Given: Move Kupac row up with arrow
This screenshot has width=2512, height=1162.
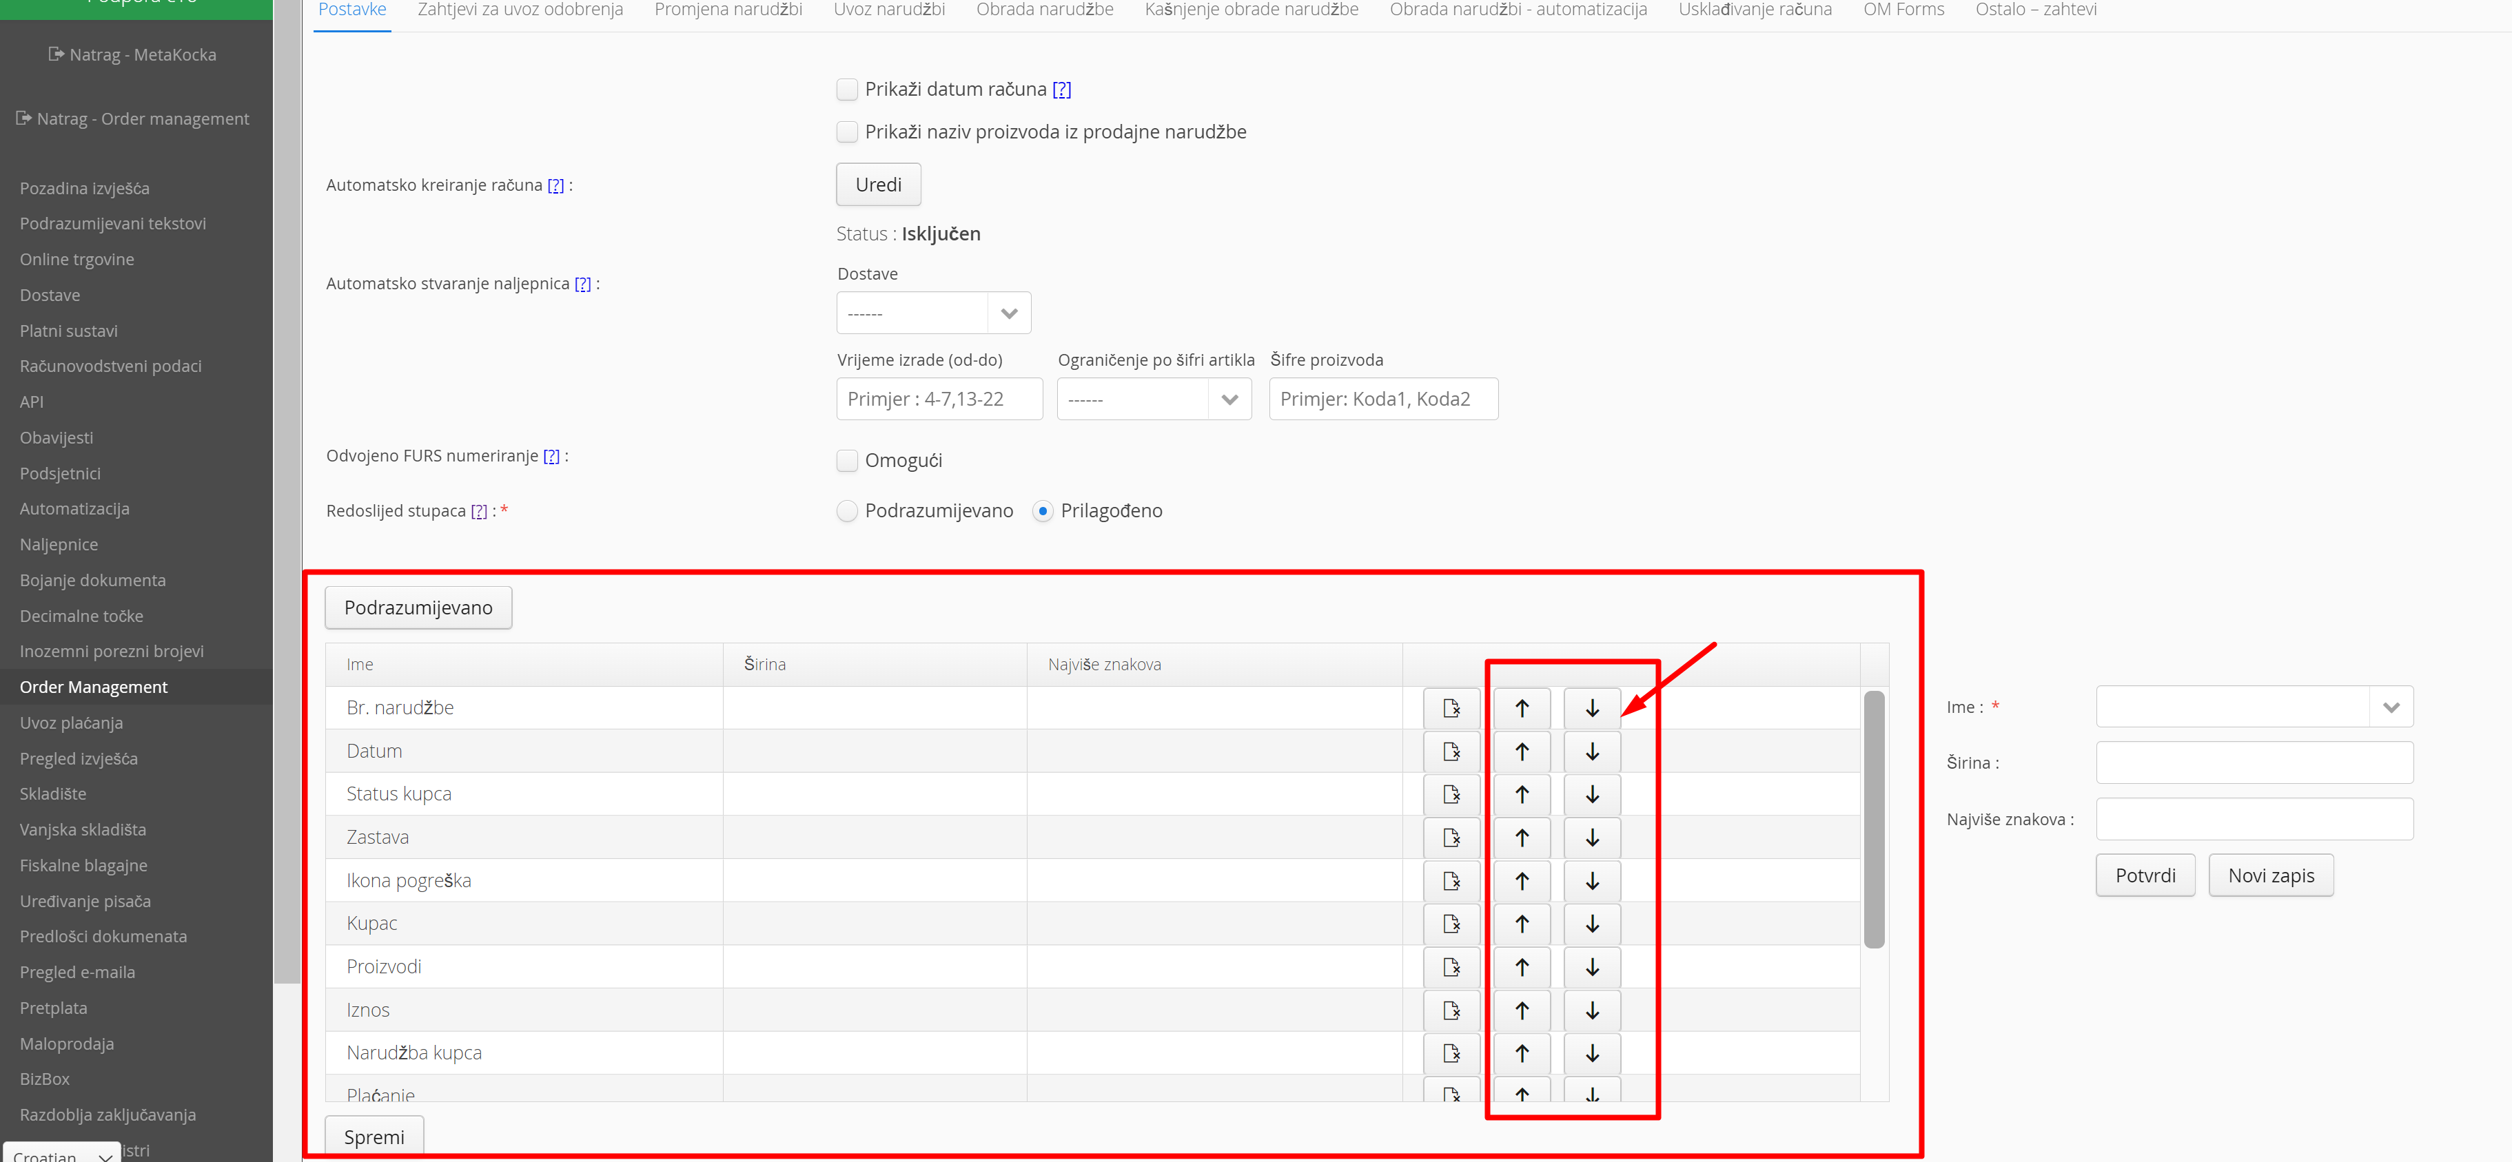Looking at the screenshot, I should 1521,923.
